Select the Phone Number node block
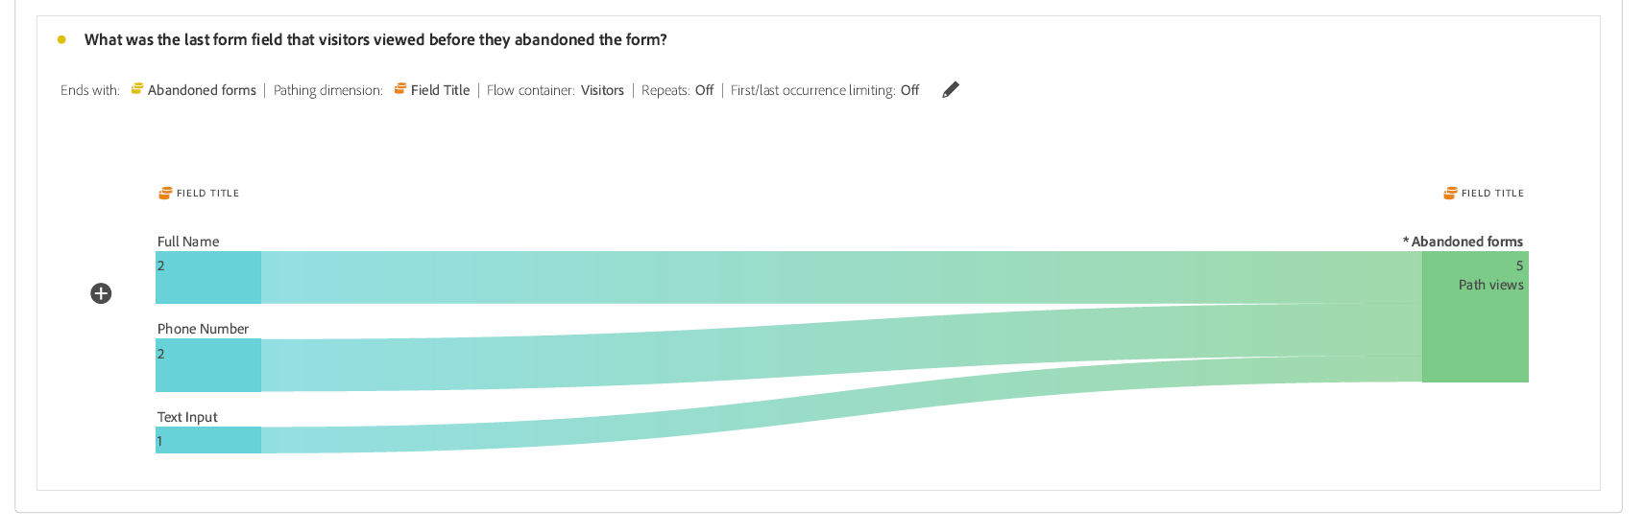 point(208,365)
